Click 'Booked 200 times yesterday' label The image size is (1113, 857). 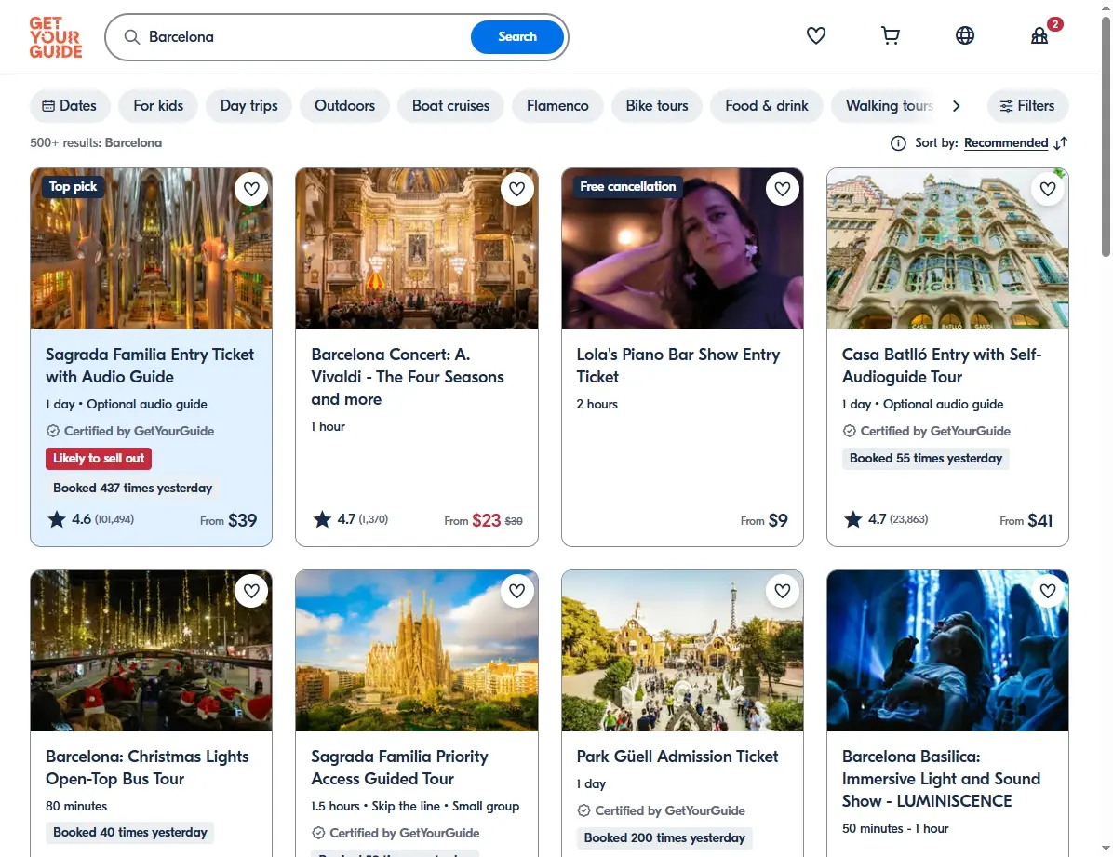pos(664,837)
